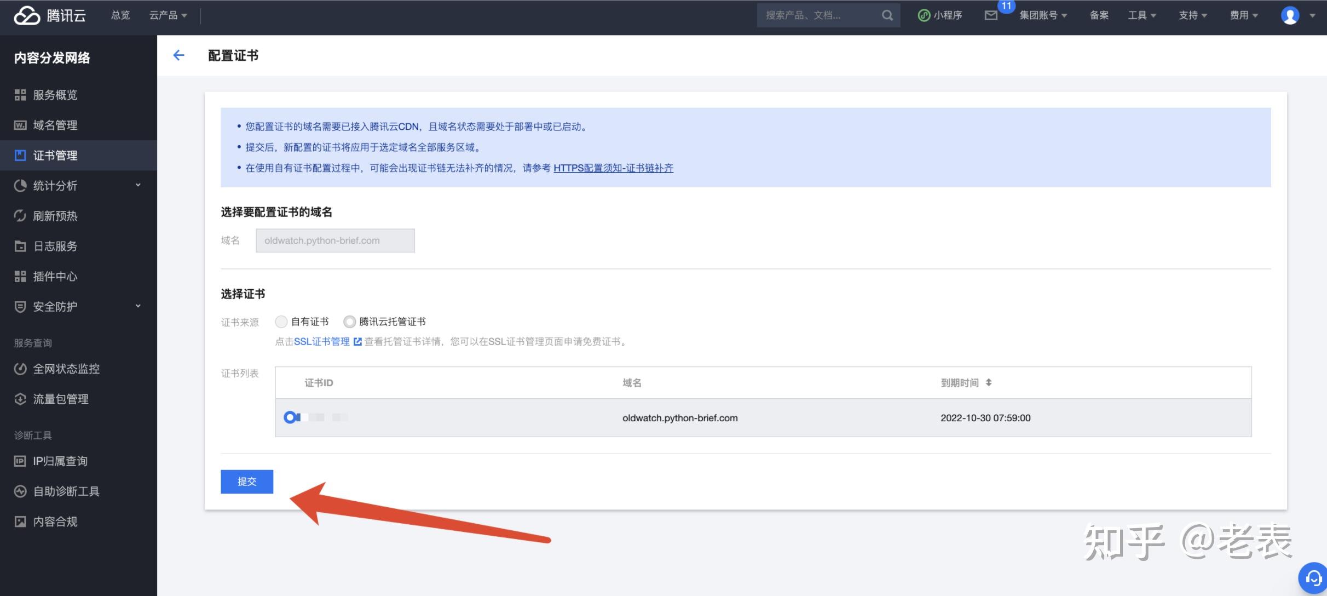Select the 自有证书 radio option

[281, 322]
